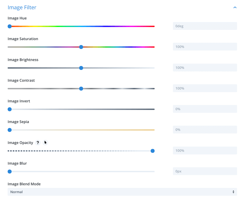Click the Image Brightness slider handle
The width and height of the screenshot is (242, 203).
81,68
